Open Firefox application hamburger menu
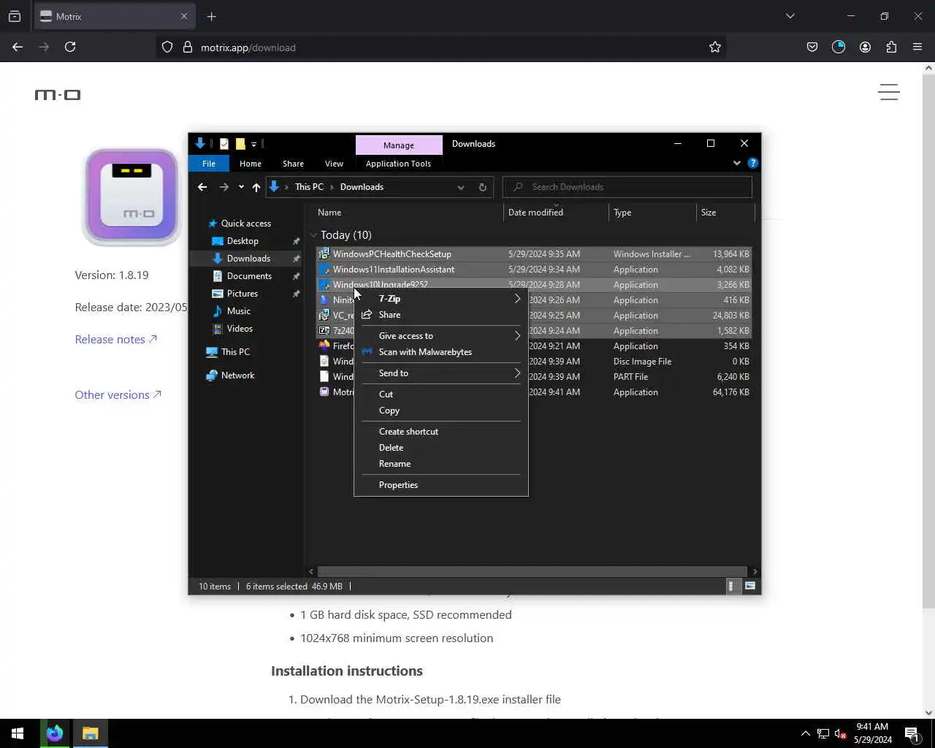 coord(917,47)
